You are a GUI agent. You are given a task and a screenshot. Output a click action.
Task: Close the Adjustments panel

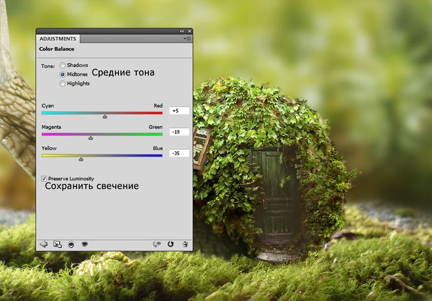[x=189, y=31]
